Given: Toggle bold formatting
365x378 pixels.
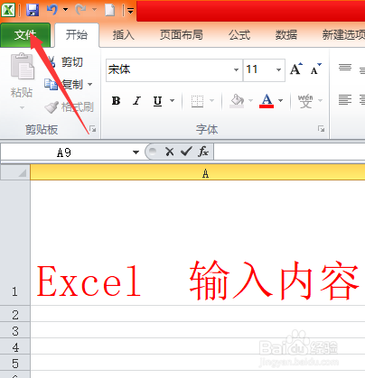Looking at the screenshot, I should 116,101.
